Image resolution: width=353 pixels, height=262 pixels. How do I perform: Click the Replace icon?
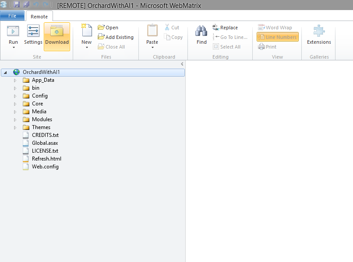click(215, 27)
